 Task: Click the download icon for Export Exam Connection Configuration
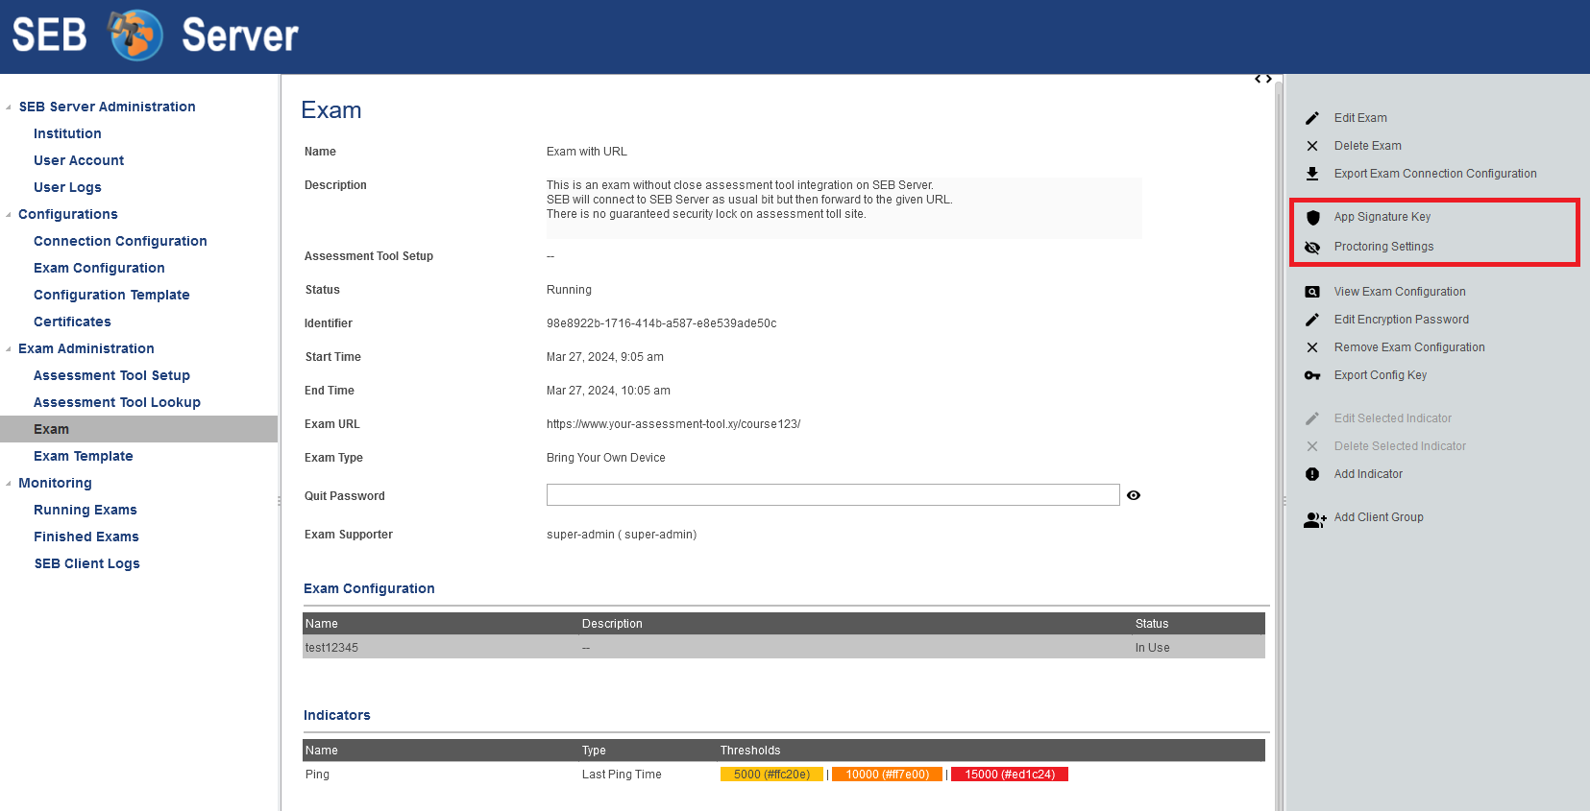[1312, 174]
